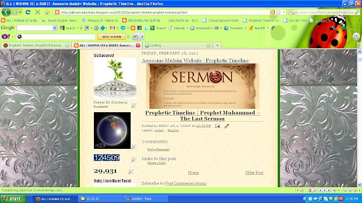Image resolution: width=362 pixels, height=203 pixels.
Task: Click the Forward navigation arrow
Action: click(x=15, y=12)
